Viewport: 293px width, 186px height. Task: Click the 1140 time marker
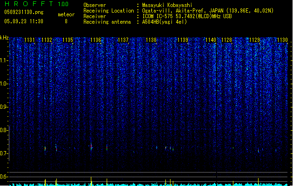point(211,40)
